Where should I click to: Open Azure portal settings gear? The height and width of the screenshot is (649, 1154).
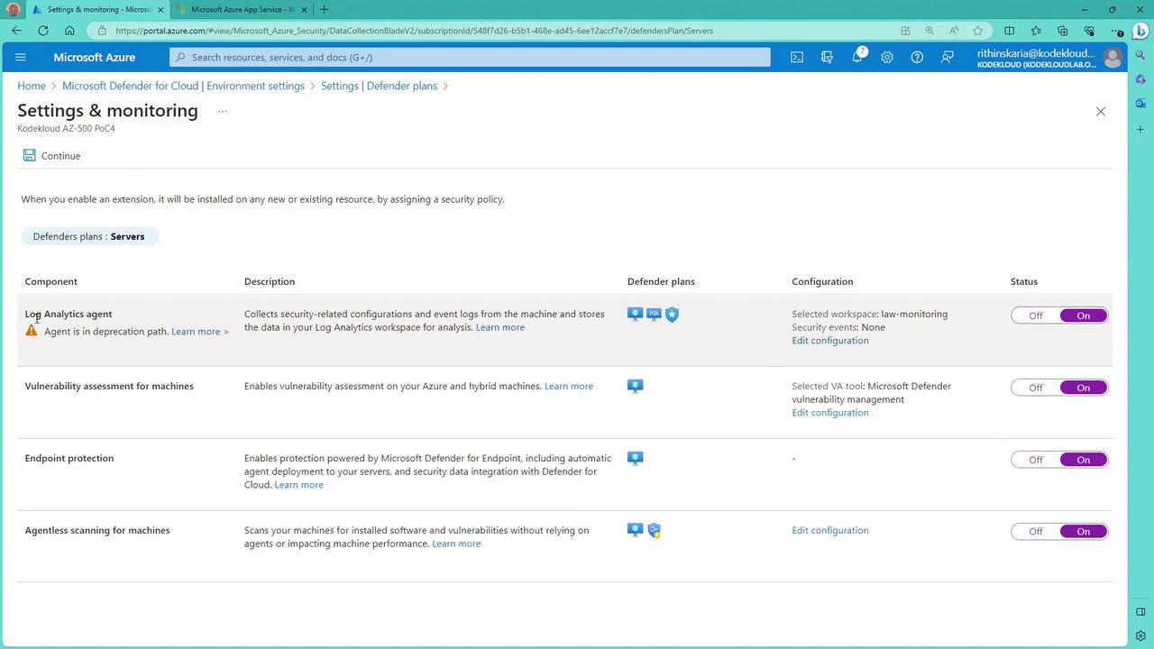click(887, 57)
